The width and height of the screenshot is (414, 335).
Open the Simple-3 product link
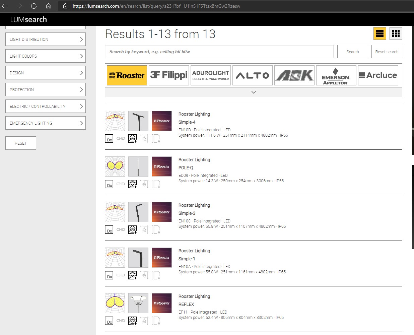click(187, 213)
